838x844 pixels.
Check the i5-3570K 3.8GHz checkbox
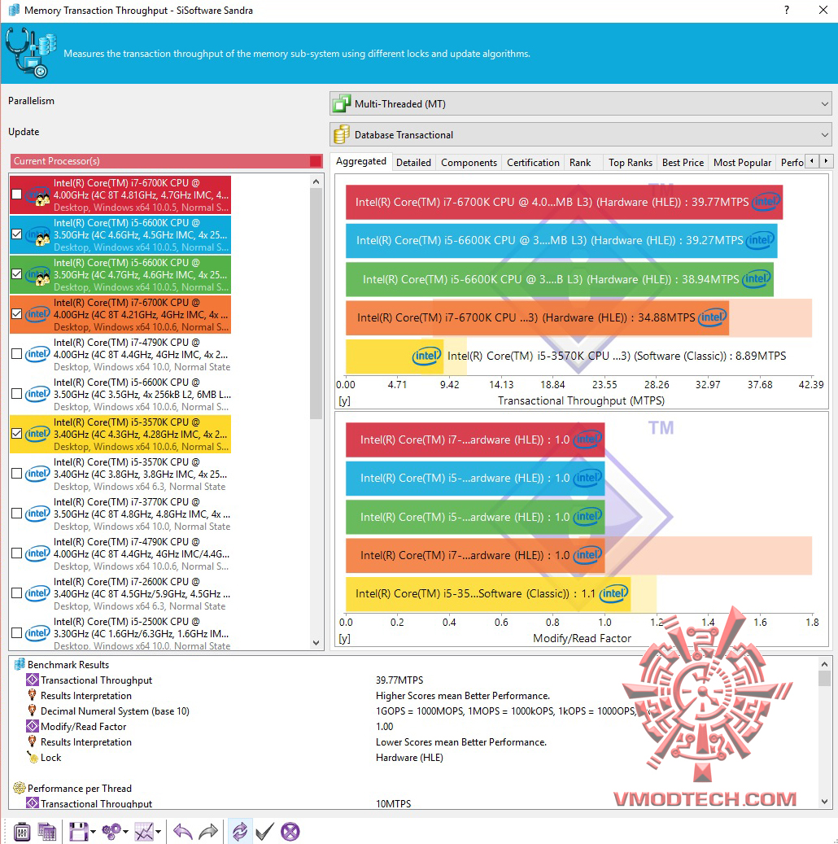[x=17, y=473]
